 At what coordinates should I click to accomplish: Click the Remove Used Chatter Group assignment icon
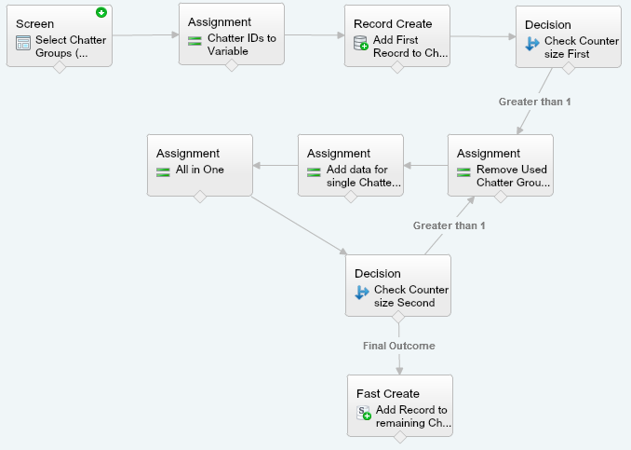pos(463,172)
